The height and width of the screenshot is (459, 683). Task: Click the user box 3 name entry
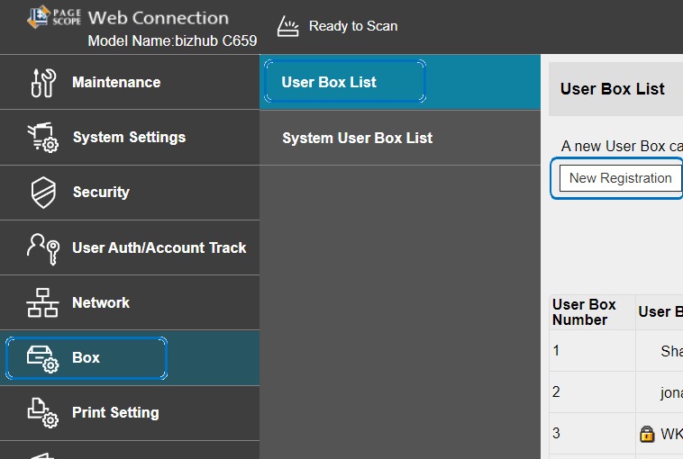pos(671,434)
